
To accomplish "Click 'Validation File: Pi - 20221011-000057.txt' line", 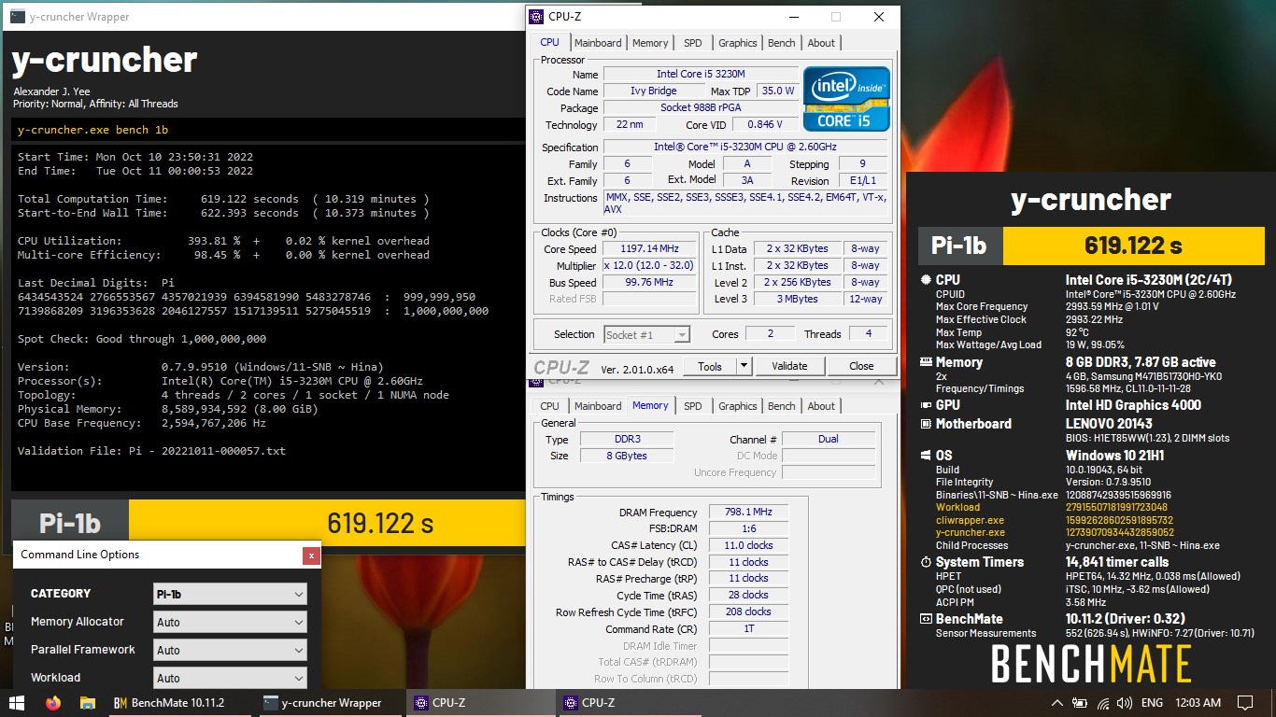I will 151,451.
